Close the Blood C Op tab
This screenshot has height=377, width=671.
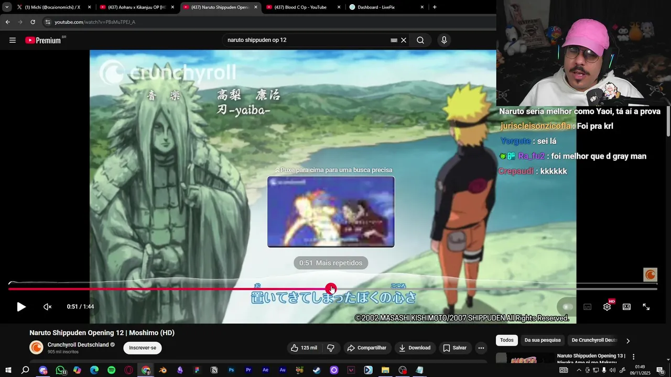click(x=339, y=7)
